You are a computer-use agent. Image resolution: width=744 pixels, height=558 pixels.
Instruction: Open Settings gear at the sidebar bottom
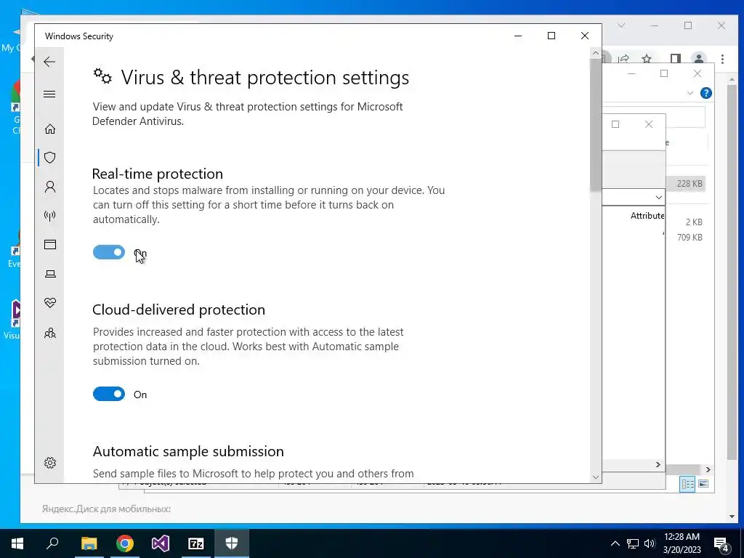click(x=50, y=463)
